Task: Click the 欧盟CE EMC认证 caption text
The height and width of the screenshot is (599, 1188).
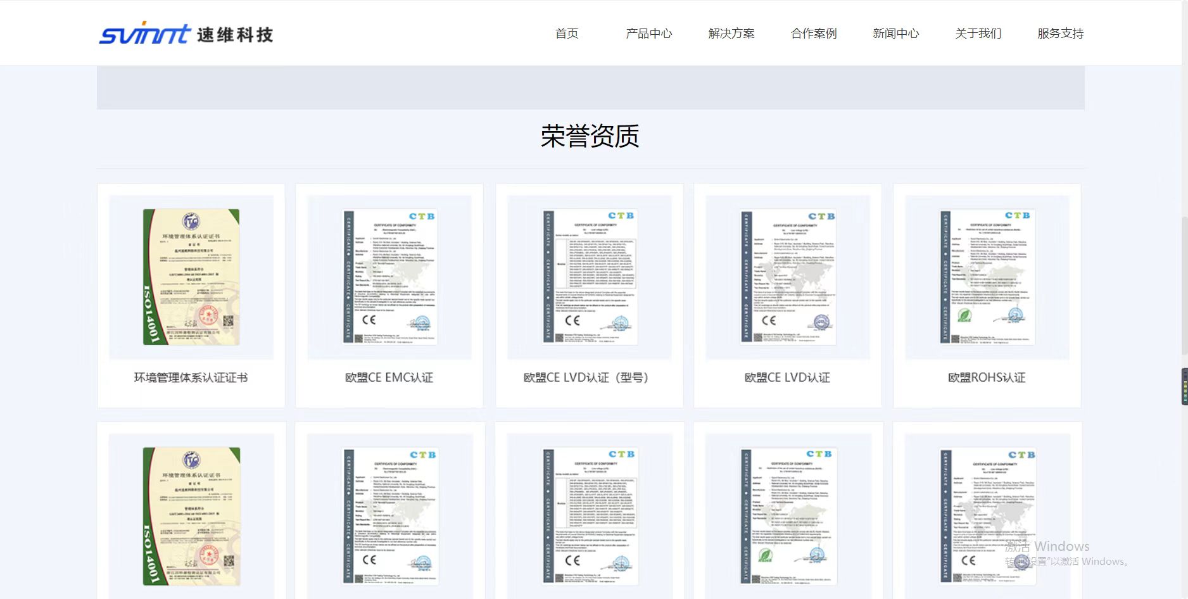Action: 389,378
